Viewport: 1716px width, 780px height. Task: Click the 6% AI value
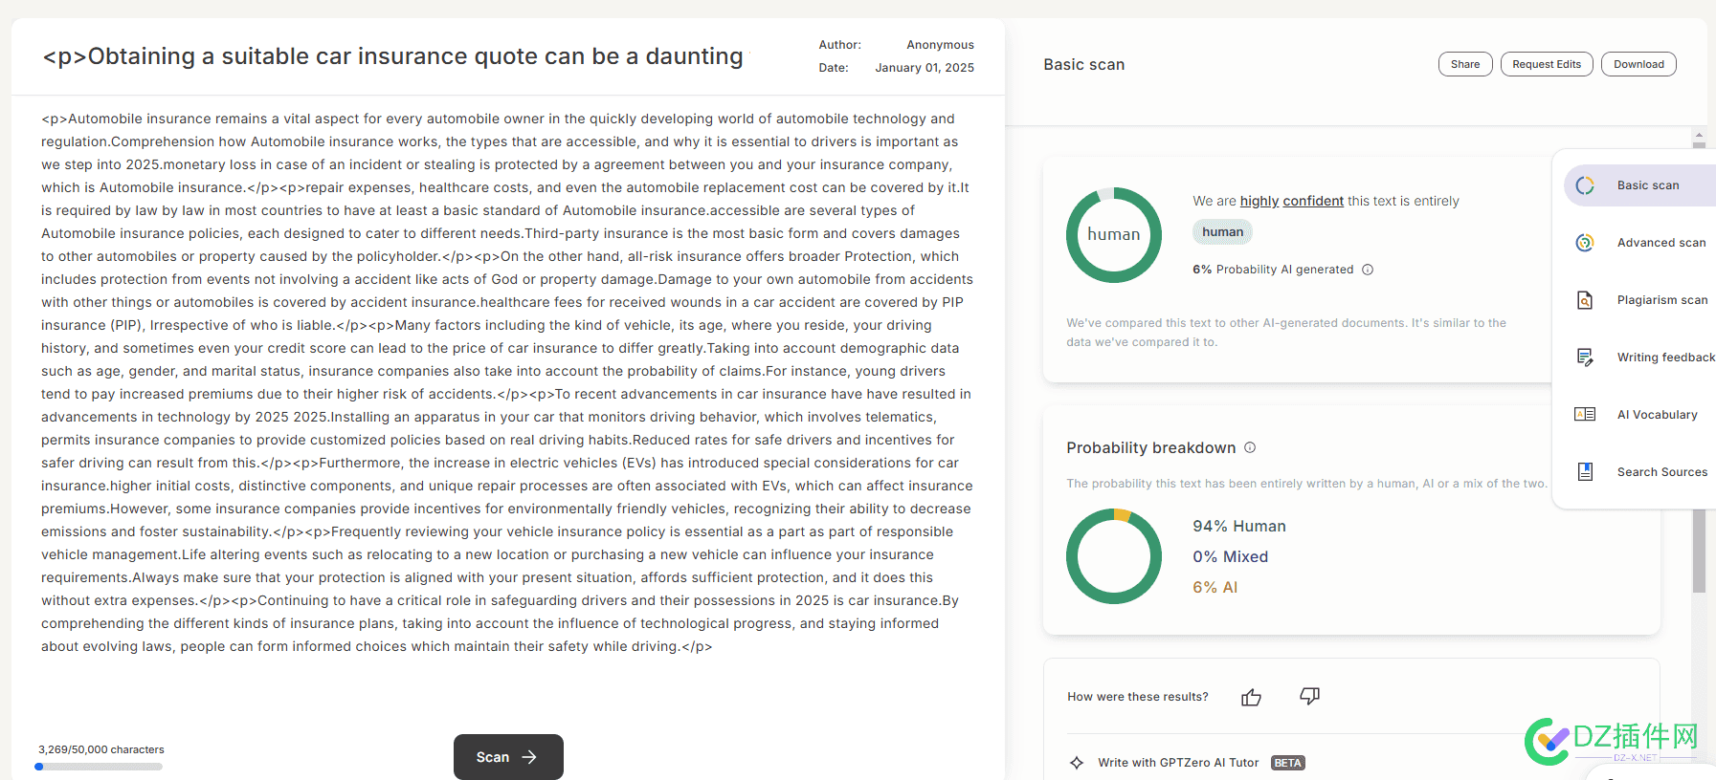click(x=1215, y=587)
